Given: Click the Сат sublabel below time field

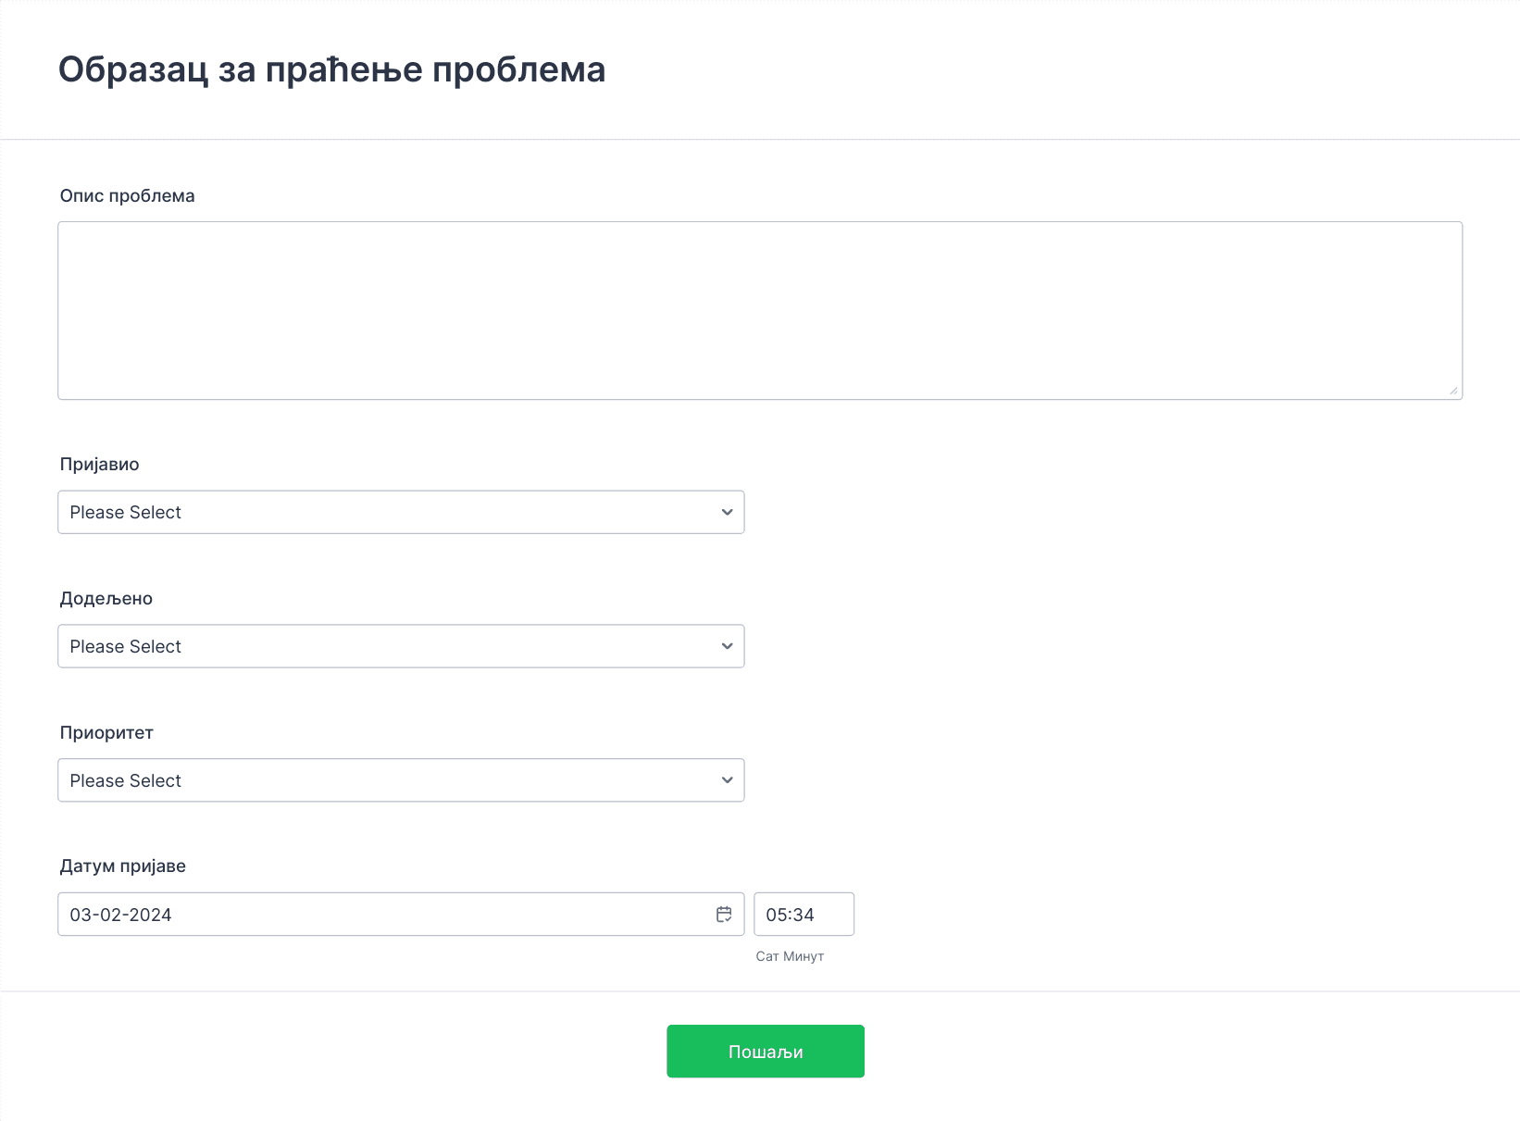Looking at the screenshot, I should 767,956.
